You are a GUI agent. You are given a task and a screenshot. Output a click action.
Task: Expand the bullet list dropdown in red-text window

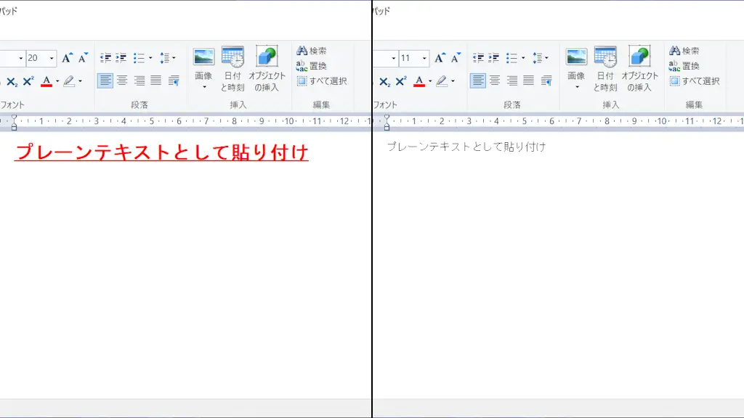[x=150, y=58]
